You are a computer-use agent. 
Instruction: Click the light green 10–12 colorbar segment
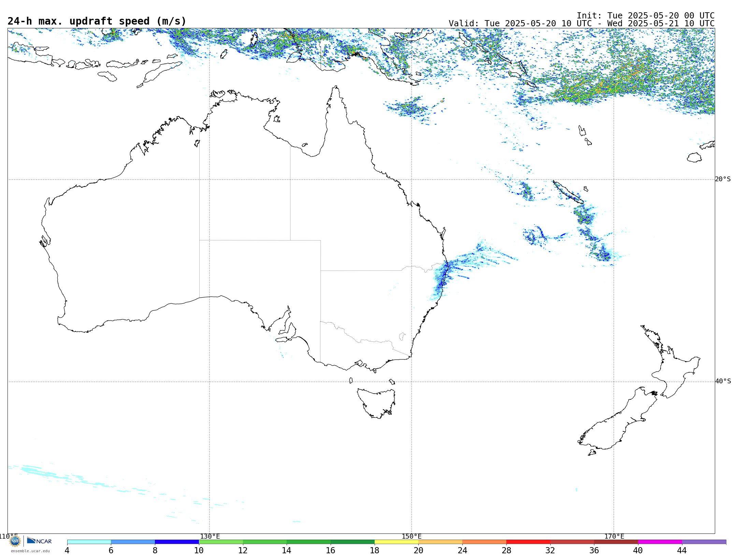221,542
